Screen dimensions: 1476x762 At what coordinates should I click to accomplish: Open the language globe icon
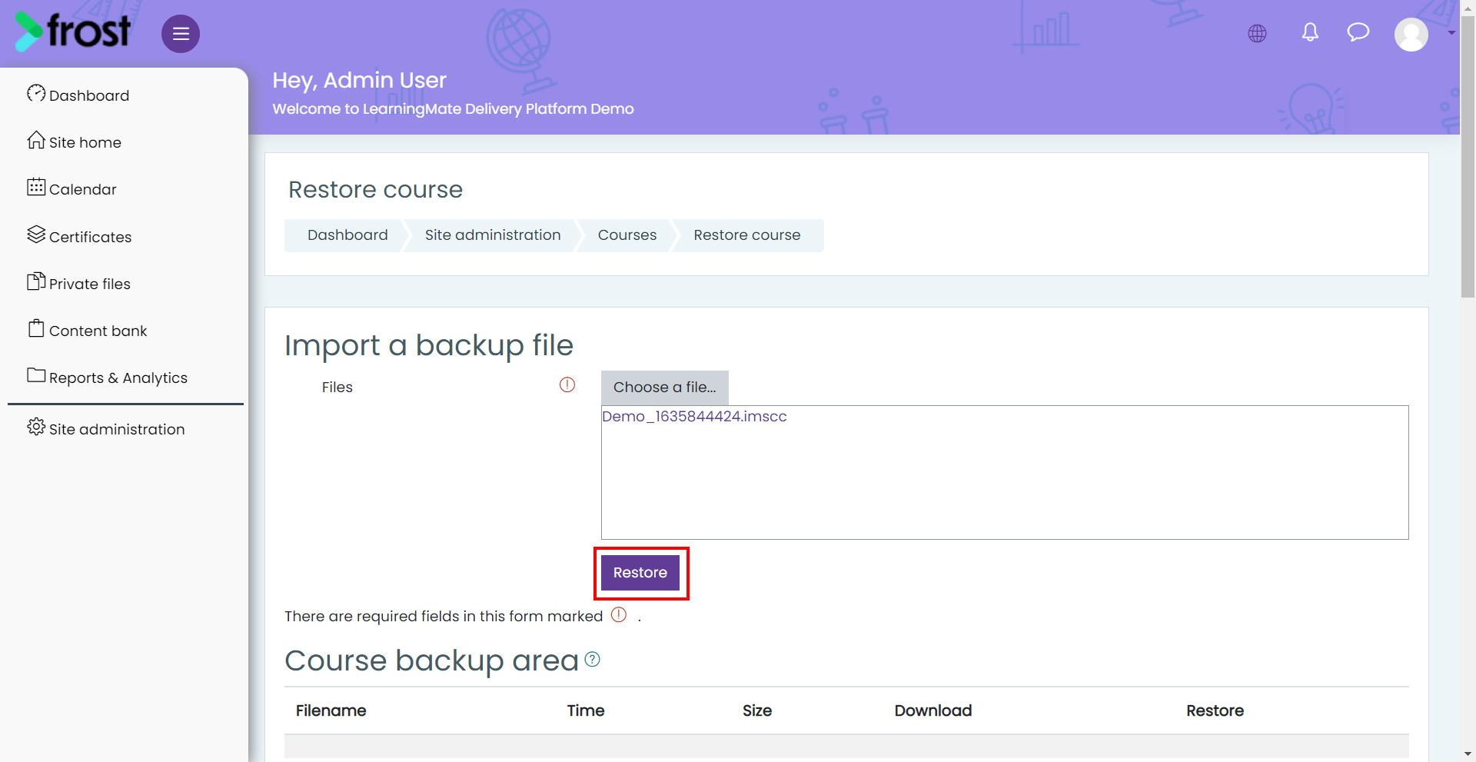1258,34
